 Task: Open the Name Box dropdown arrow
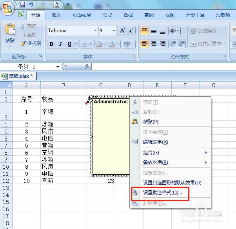point(58,67)
